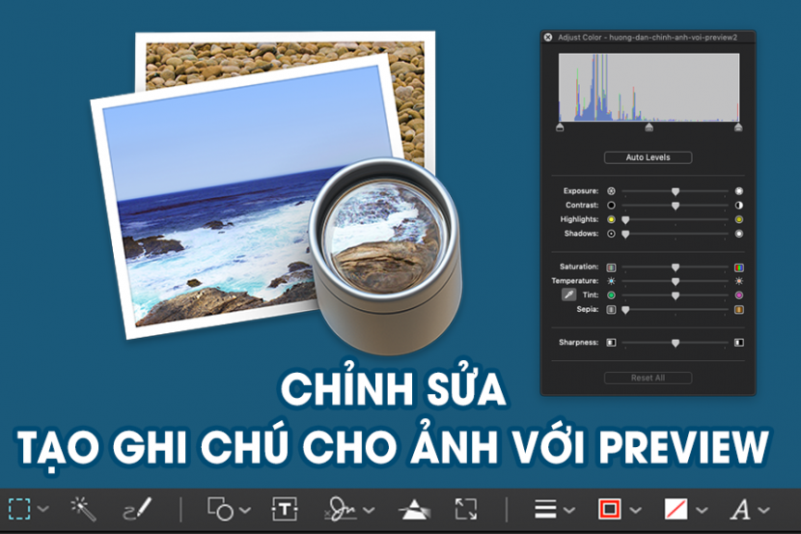The width and height of the screenshot is (801, 534).
Task: Click the Shape Style lines icon
Action: (545, 509)
